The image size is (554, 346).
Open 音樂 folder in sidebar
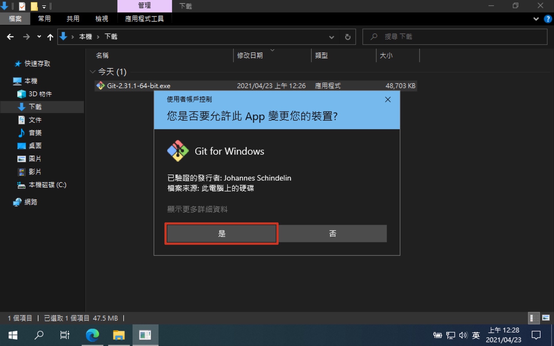(35, 133)
